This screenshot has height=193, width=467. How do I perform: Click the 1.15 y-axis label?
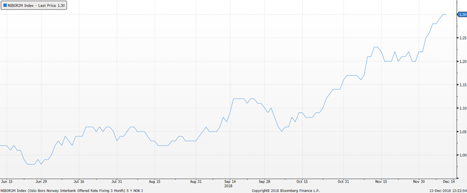[462, 85]
